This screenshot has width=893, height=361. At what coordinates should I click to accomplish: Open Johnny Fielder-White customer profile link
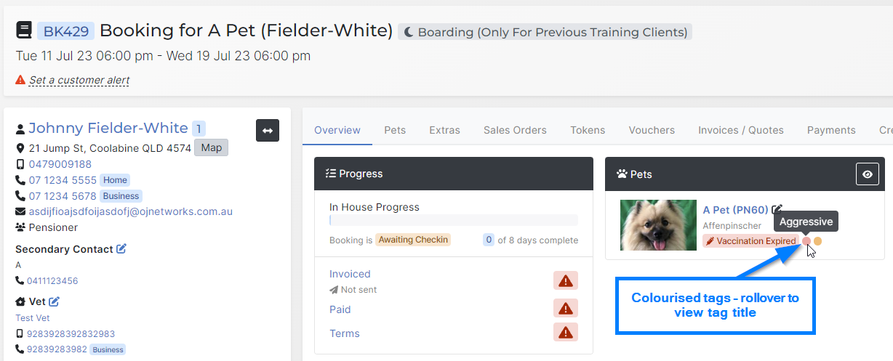click(x=108, y=129)
